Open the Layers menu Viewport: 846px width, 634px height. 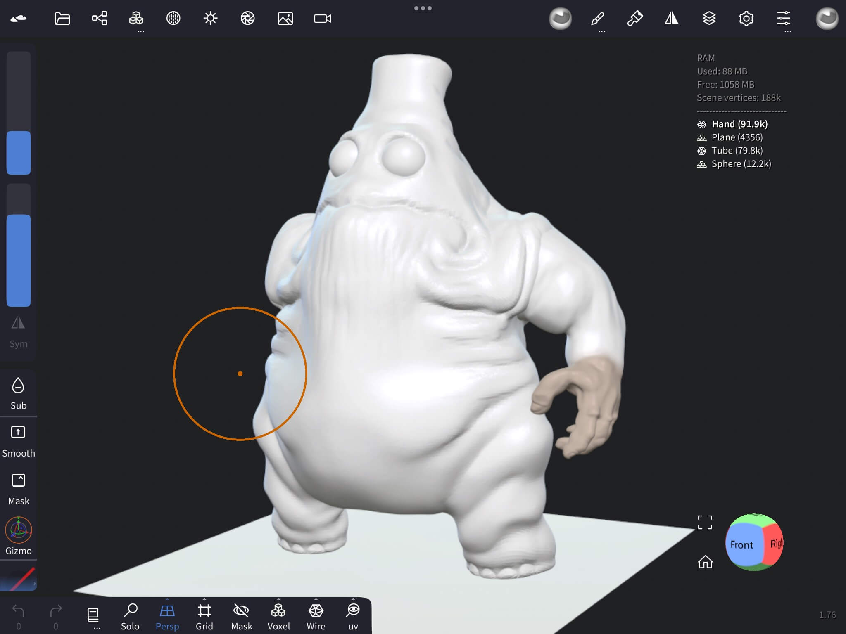click(709, 19)
